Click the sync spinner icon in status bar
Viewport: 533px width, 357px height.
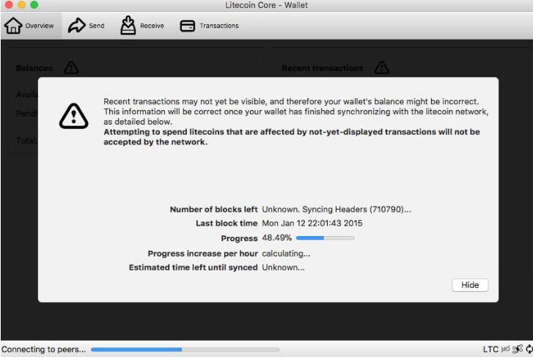(x=529, y=349)
